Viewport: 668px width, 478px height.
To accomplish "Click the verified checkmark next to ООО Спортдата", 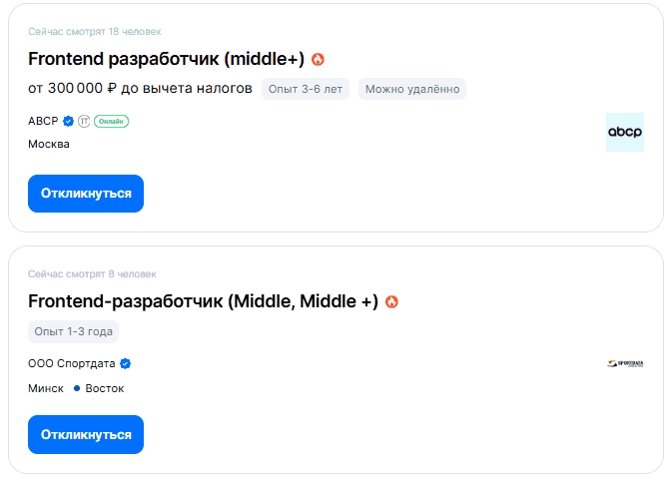I will pyautogui.click(x=126, y=363).
